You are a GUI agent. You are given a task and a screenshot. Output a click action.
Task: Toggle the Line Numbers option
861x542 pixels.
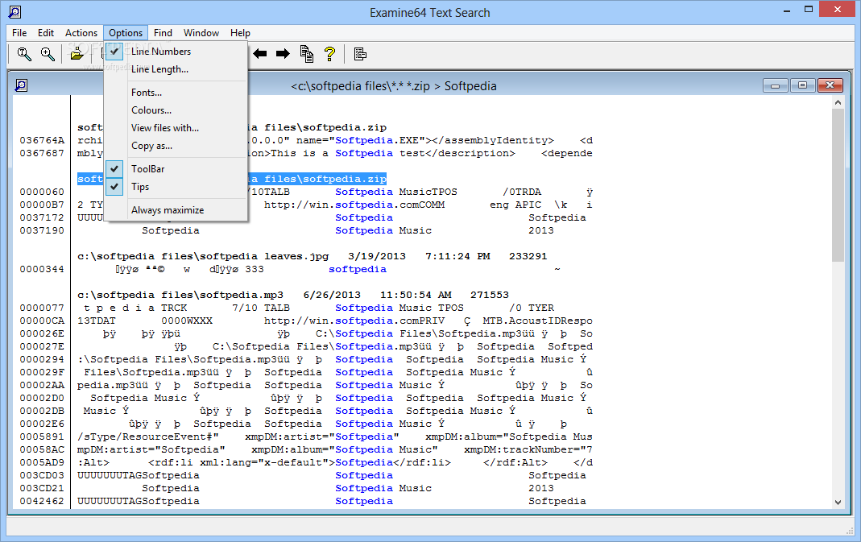[x=176, y=52]
